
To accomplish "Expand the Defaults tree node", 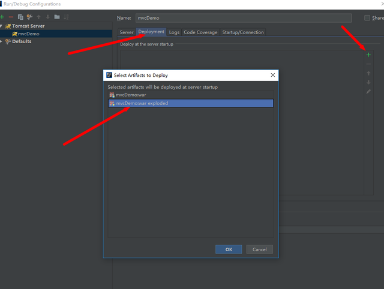I will coord(1,41).
